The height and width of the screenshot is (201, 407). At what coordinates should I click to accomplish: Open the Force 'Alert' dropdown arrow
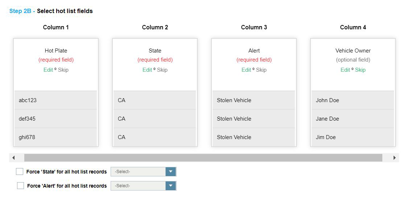(x=170, y=186)
